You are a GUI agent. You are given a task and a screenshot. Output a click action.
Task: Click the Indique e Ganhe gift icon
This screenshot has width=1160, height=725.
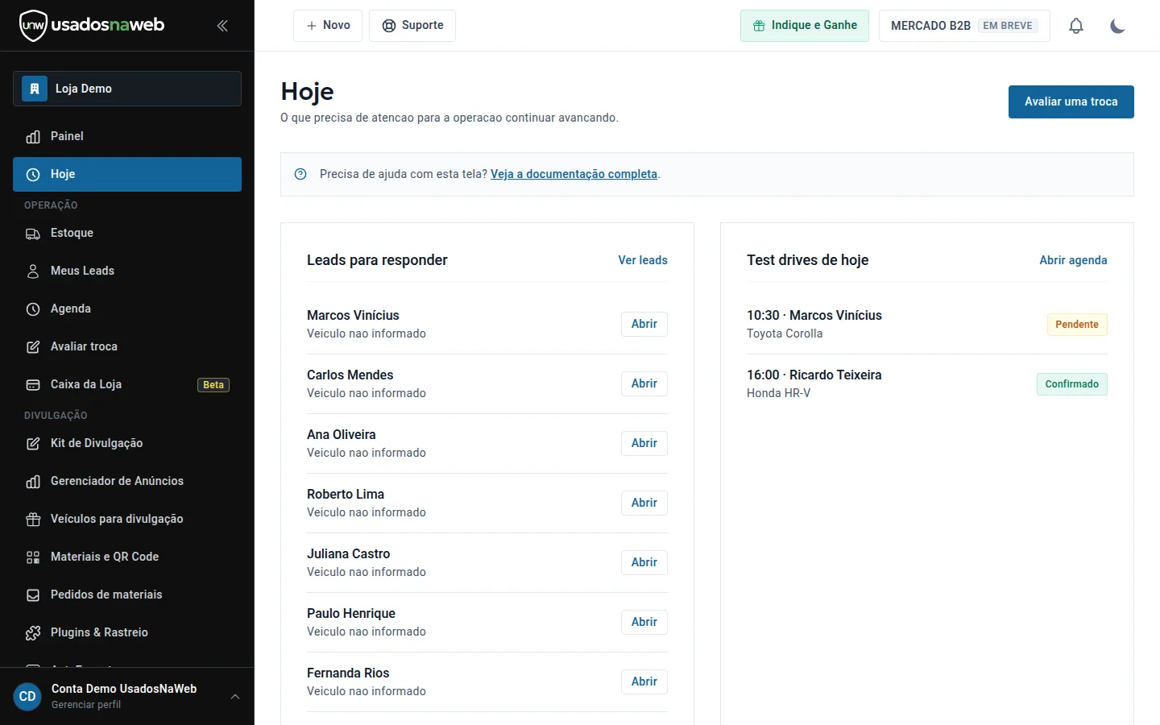tap(759, 26)
